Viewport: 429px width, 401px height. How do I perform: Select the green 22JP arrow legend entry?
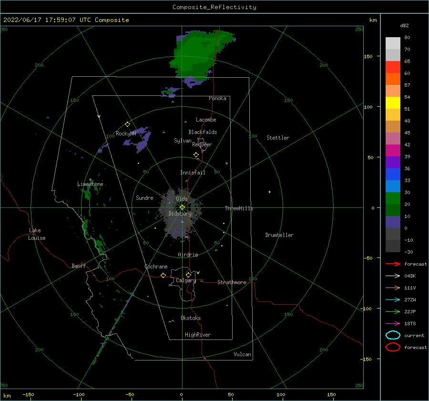[393, 311]
